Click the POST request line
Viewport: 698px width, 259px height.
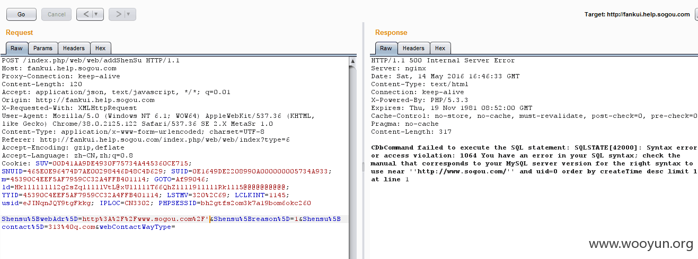coord(91,60)
